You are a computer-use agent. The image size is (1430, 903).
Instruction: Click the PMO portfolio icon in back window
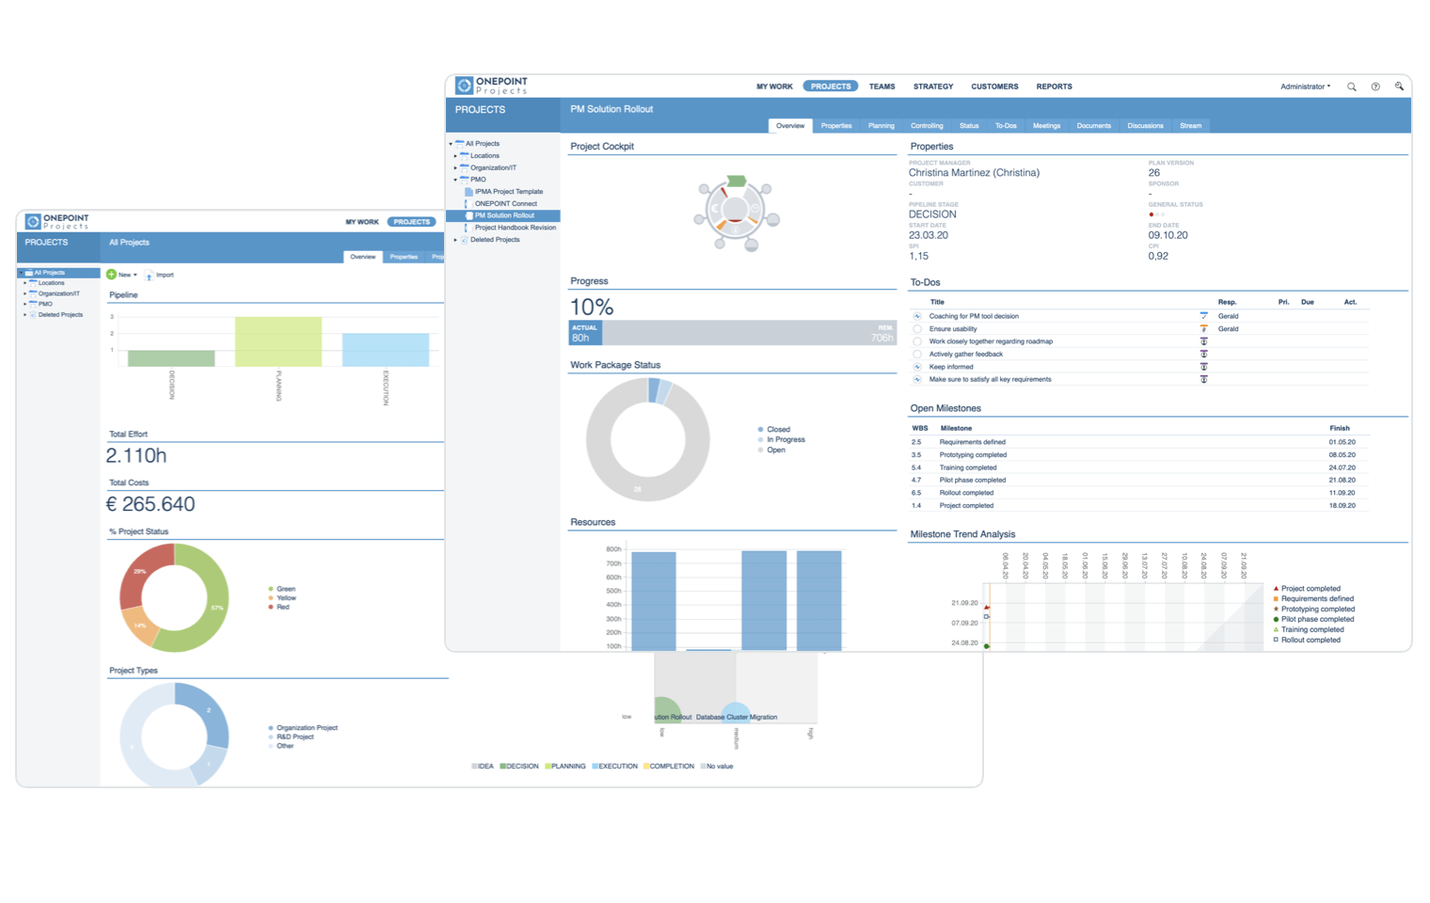(x=33, y=304)
